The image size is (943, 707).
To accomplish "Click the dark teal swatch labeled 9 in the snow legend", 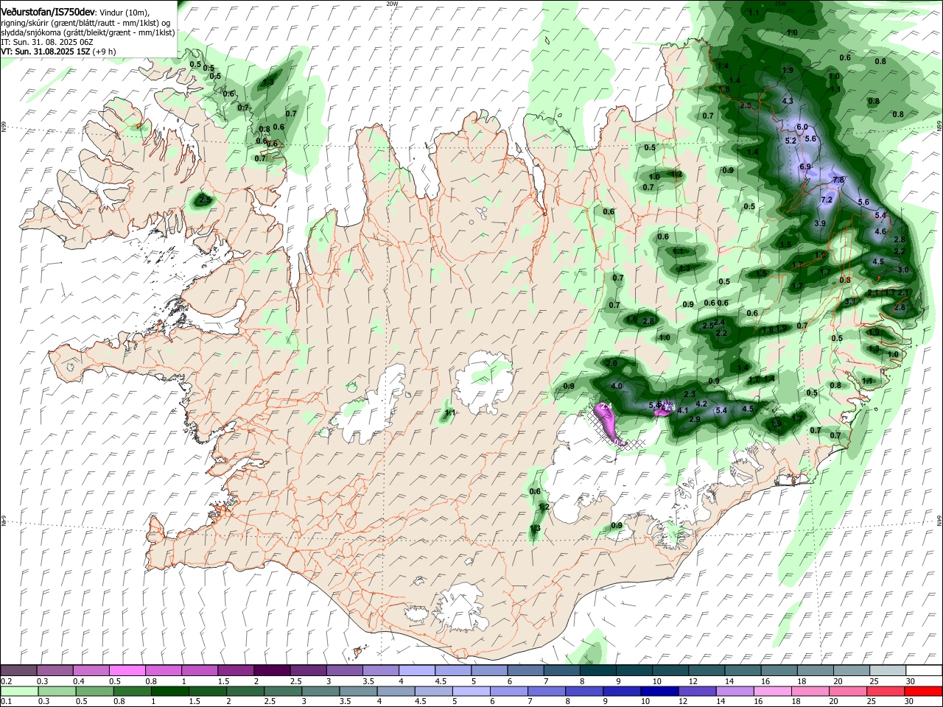I will [x=634, y=670].
